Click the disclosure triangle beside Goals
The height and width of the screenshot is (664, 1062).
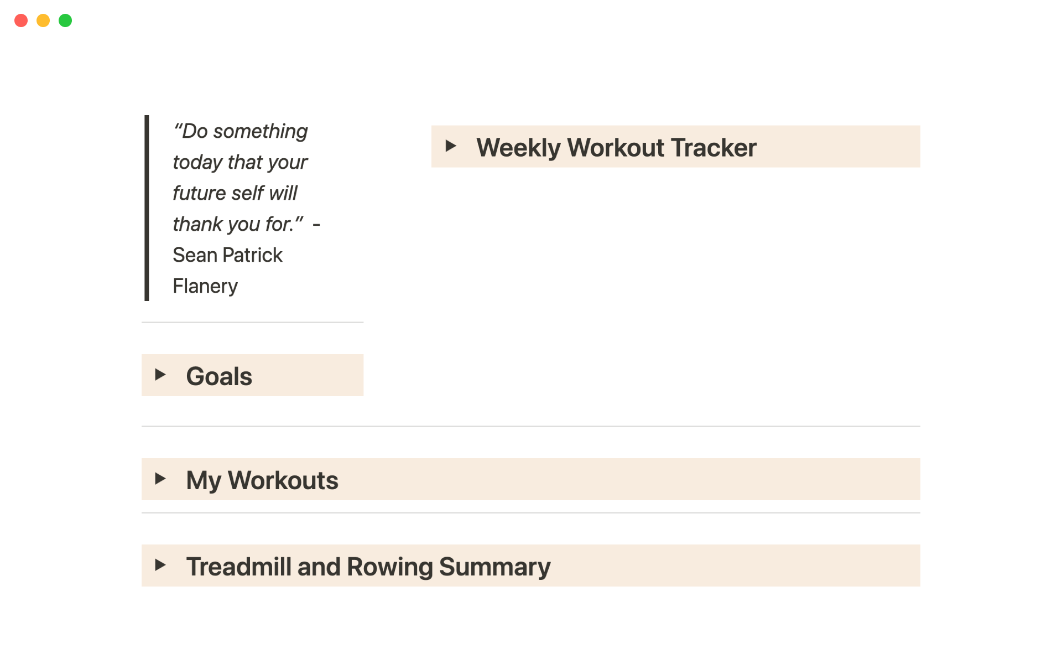161,375
